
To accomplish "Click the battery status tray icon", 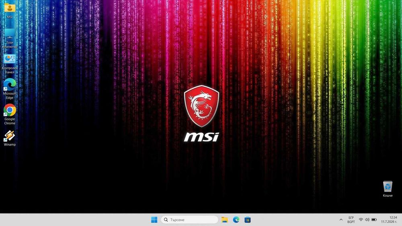I will point(374,220).
